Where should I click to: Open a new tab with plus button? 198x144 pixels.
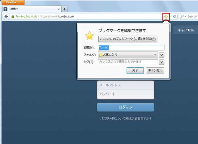click(65, 9)
